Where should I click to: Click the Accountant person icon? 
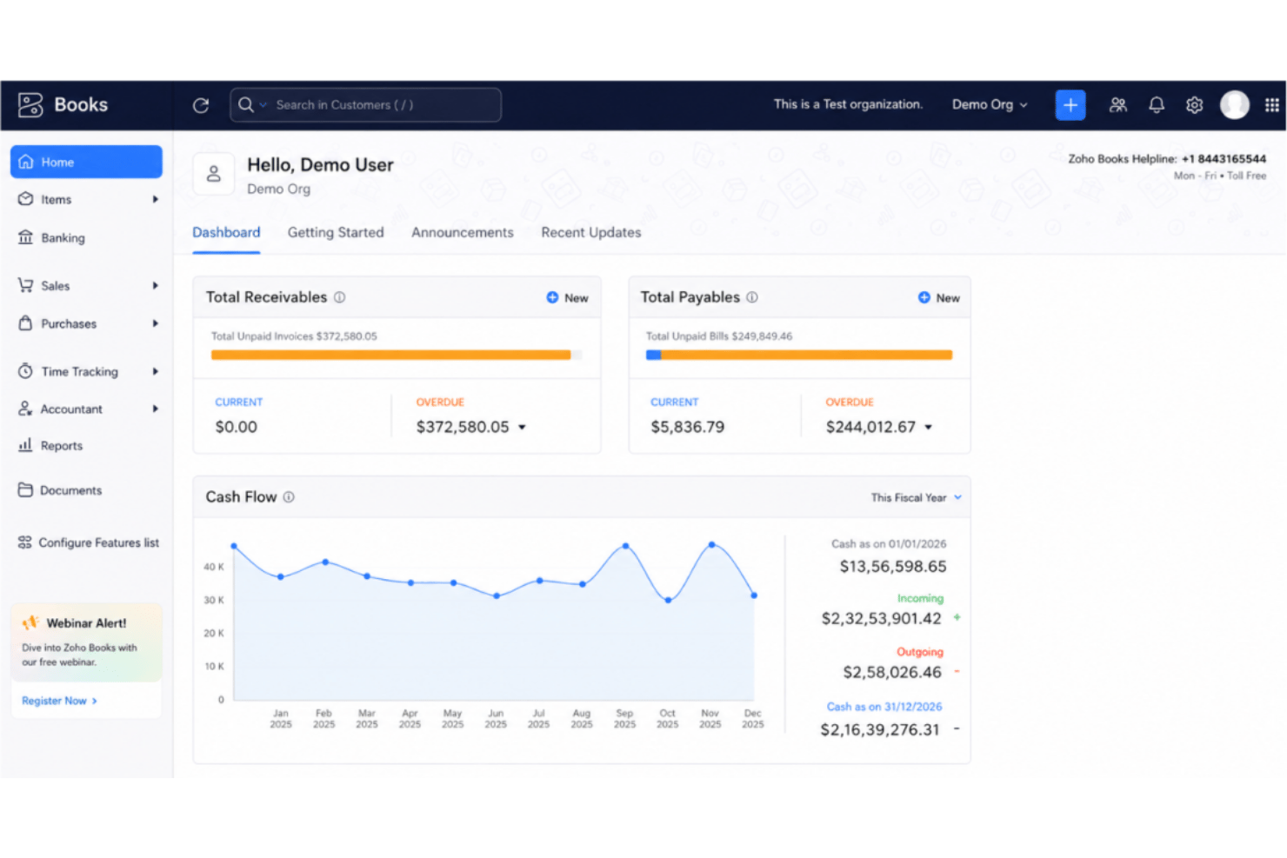(25, 409)
